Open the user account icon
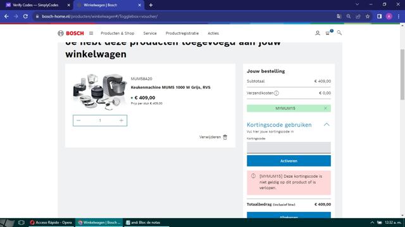This screenshot has width=405, height=227. [318, 33]
